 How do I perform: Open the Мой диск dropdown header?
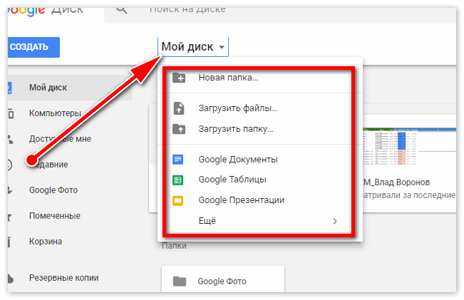[193, 47]
